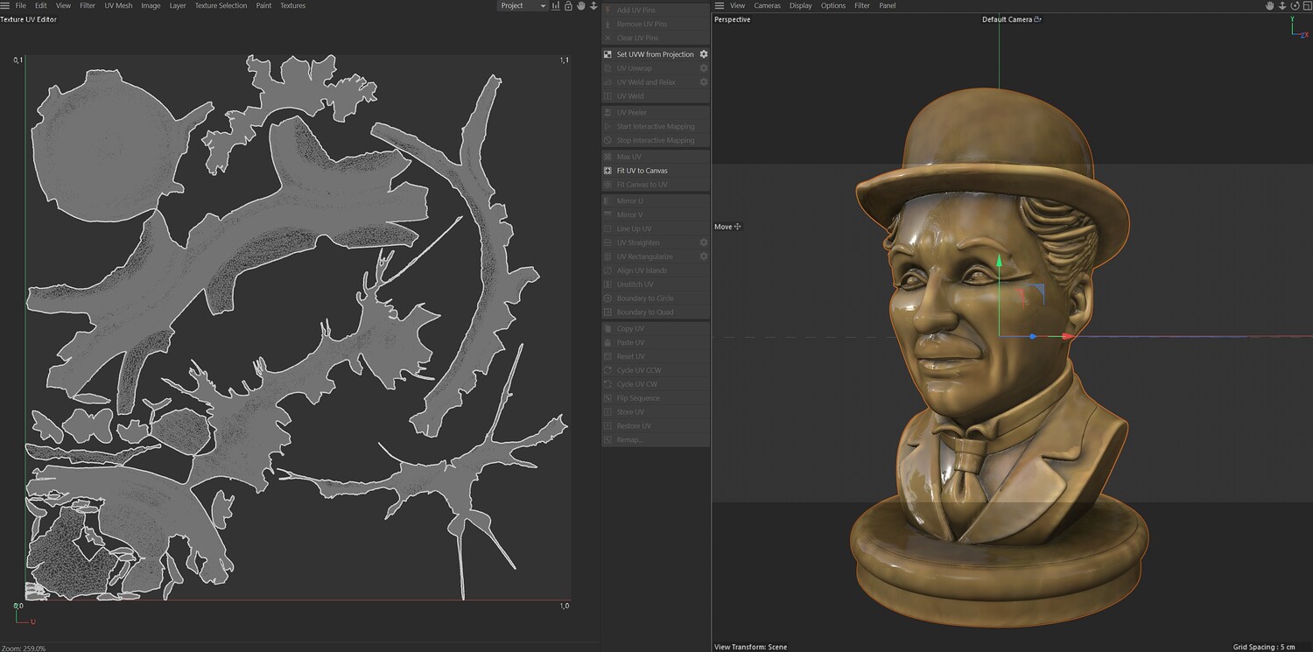1313x652 pixels.
Task: Click the Mirror V command
Action: point(656,214)
